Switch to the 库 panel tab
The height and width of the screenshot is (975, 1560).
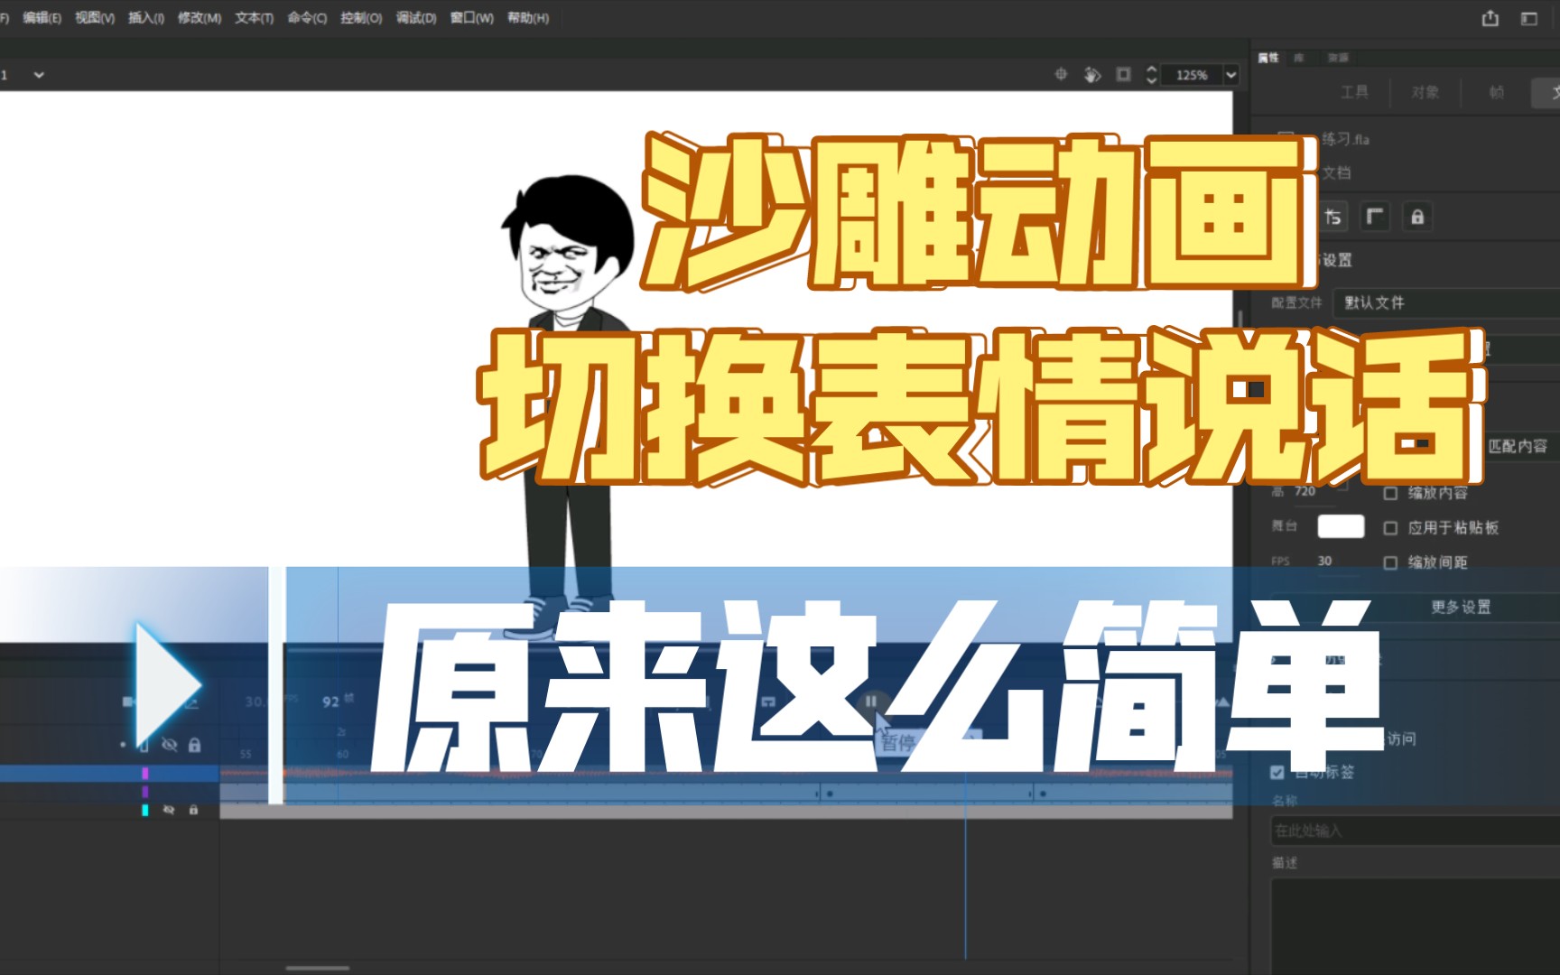[1299, 58]
